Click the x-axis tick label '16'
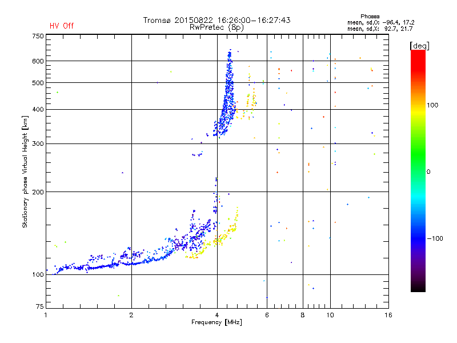This screenshot has height=343, width=457. coord(388,315)
